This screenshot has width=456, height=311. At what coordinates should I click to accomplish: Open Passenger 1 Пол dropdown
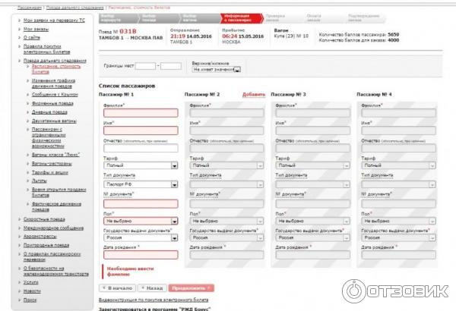[139, 221]
